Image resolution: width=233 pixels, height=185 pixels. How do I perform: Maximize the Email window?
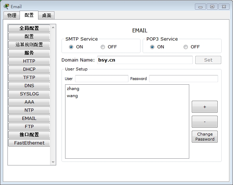[212, 7]
